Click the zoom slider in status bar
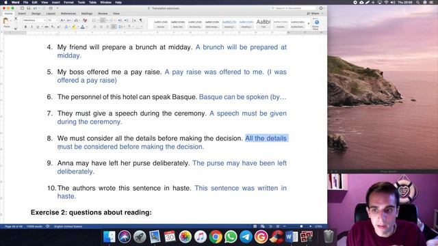438x246 pixels. (297, 226)
